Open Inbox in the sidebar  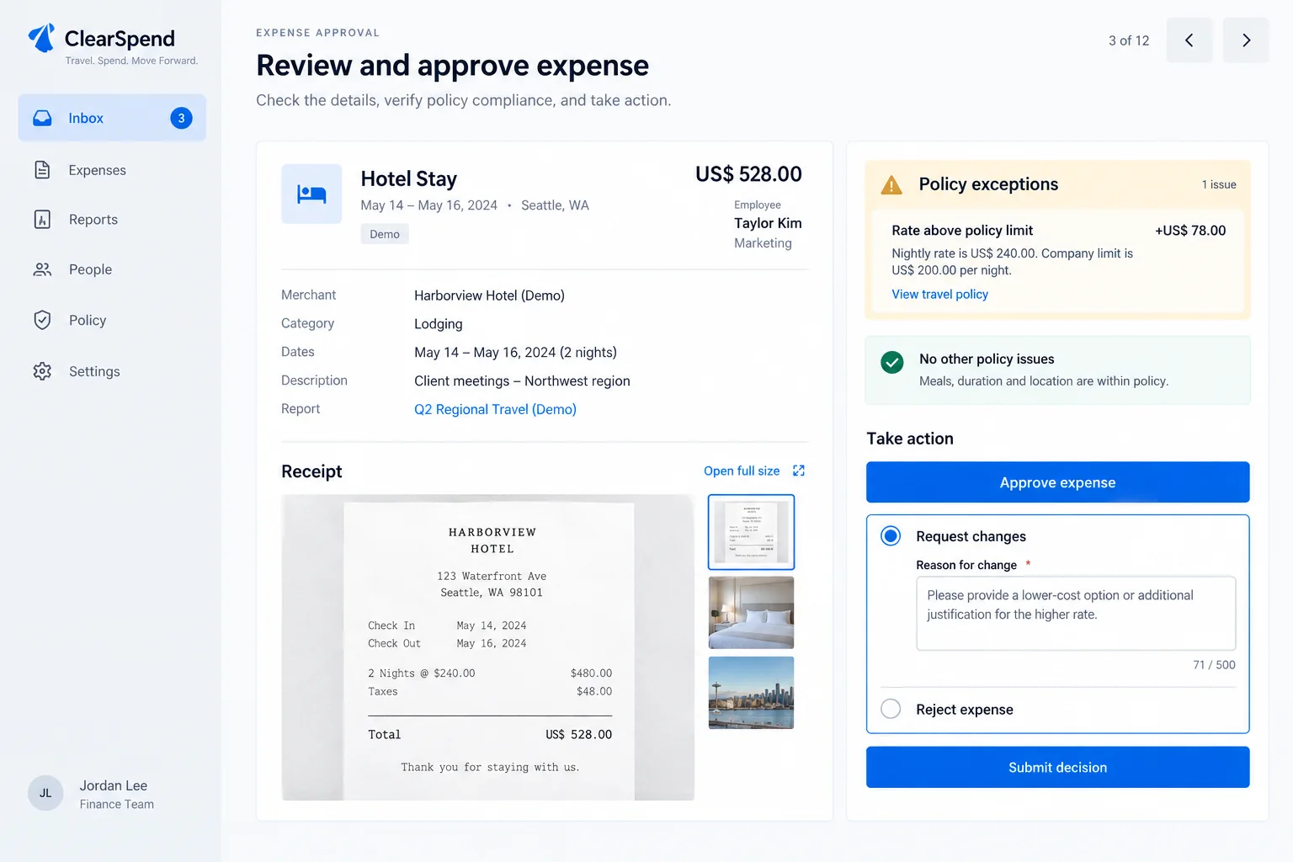point(112,118)
